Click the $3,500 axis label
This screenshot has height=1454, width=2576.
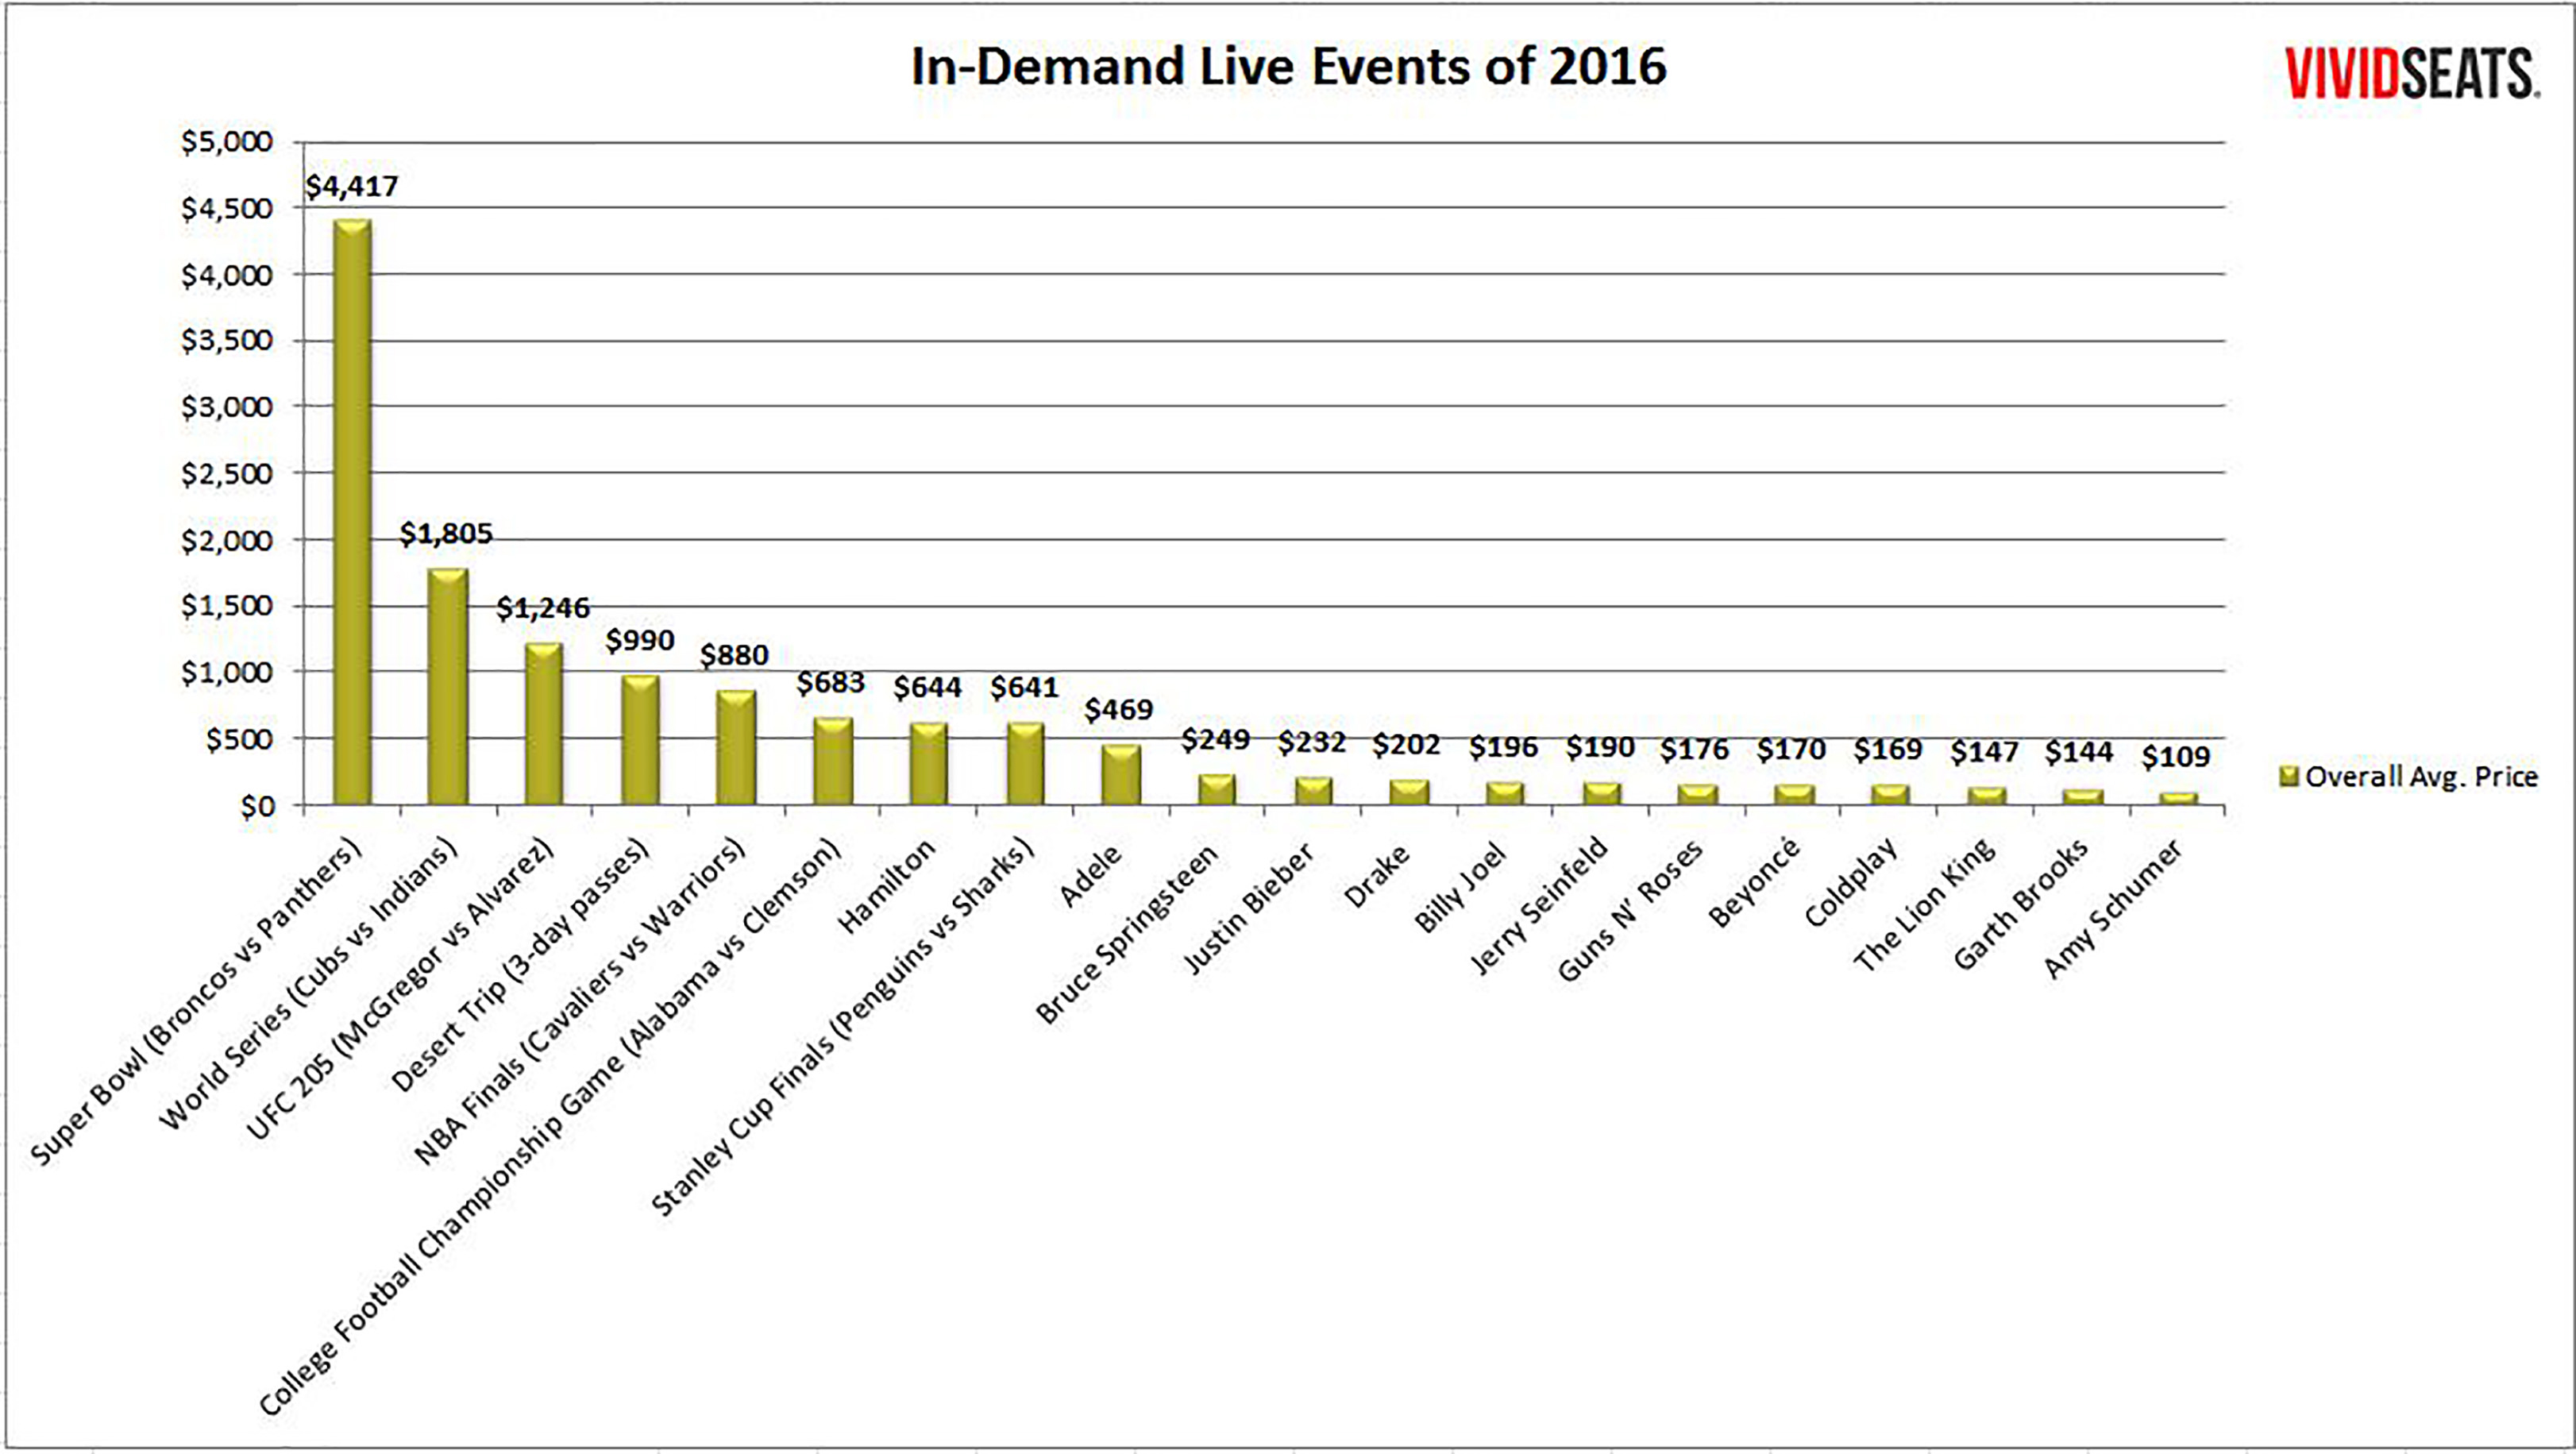pos(227,341)
